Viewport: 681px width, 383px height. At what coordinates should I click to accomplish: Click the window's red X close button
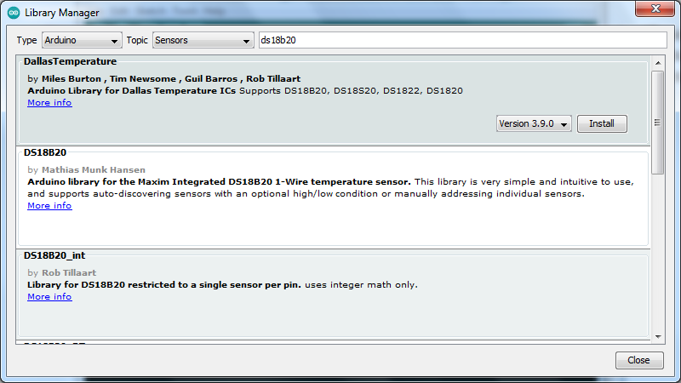click(x=655, y=9)
